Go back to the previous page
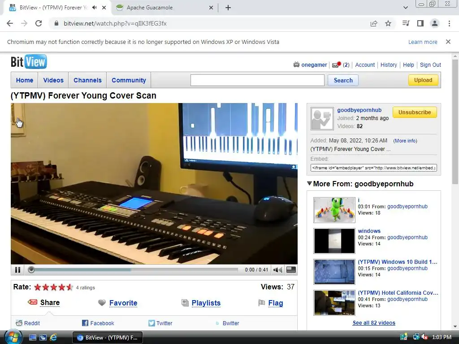 (x=10, y=23)
